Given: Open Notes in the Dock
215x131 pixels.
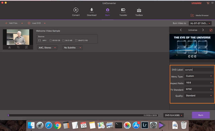Looking at the screenshot, I should 92,125.
